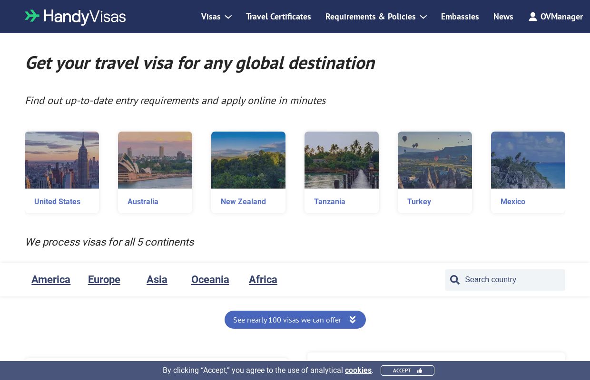Image resolution: width=590 pixels, height=380 pixels.
Task: Select the United States destination card
Action: [62, 172]
